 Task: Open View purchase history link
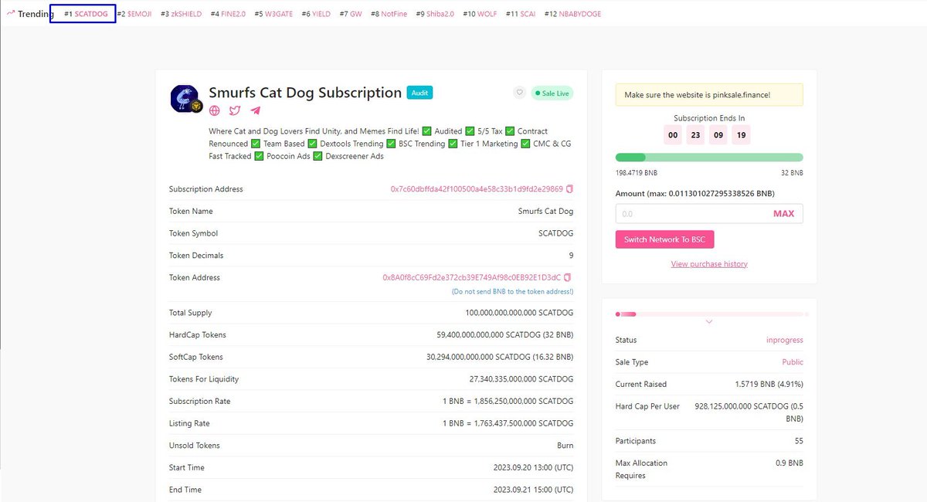pos(709,264)
